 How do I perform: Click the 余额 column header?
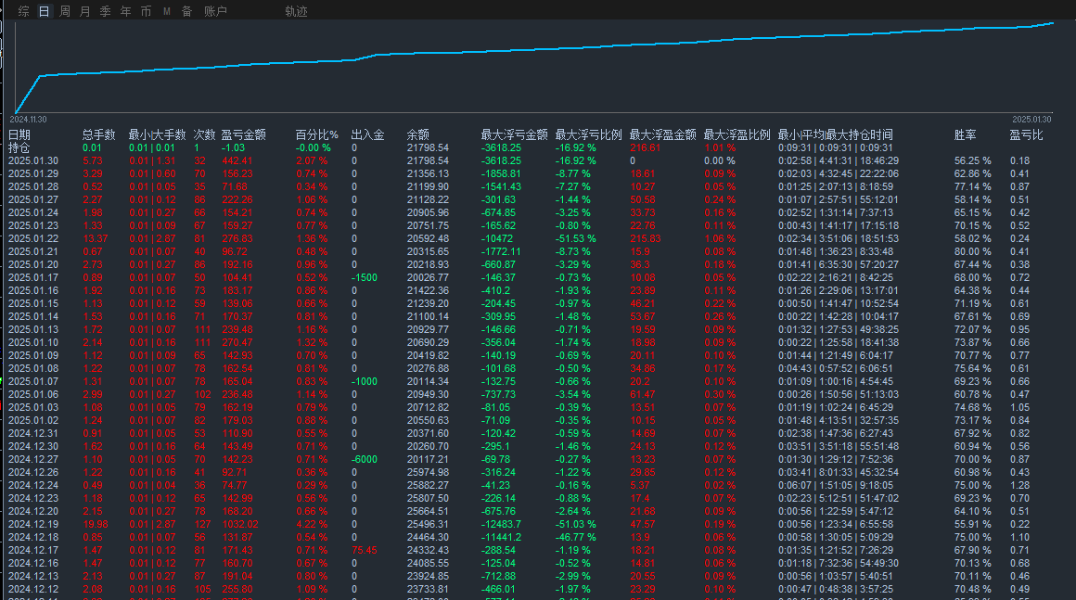(x=418, y=134)
